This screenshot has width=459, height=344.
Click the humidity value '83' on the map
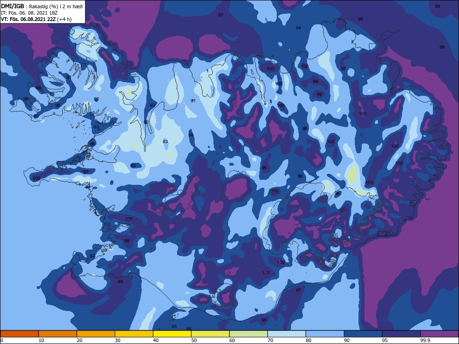(165, 142)
